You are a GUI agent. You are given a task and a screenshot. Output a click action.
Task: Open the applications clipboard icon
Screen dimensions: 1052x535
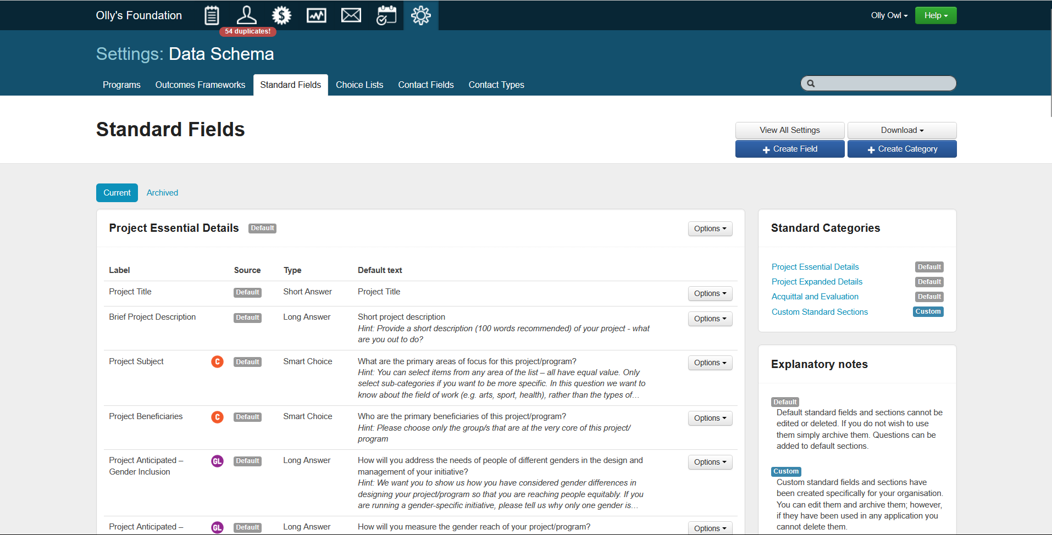tap(212, 15)
